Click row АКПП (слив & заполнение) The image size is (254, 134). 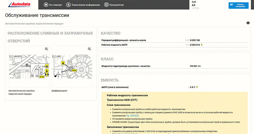pos(175,87)
